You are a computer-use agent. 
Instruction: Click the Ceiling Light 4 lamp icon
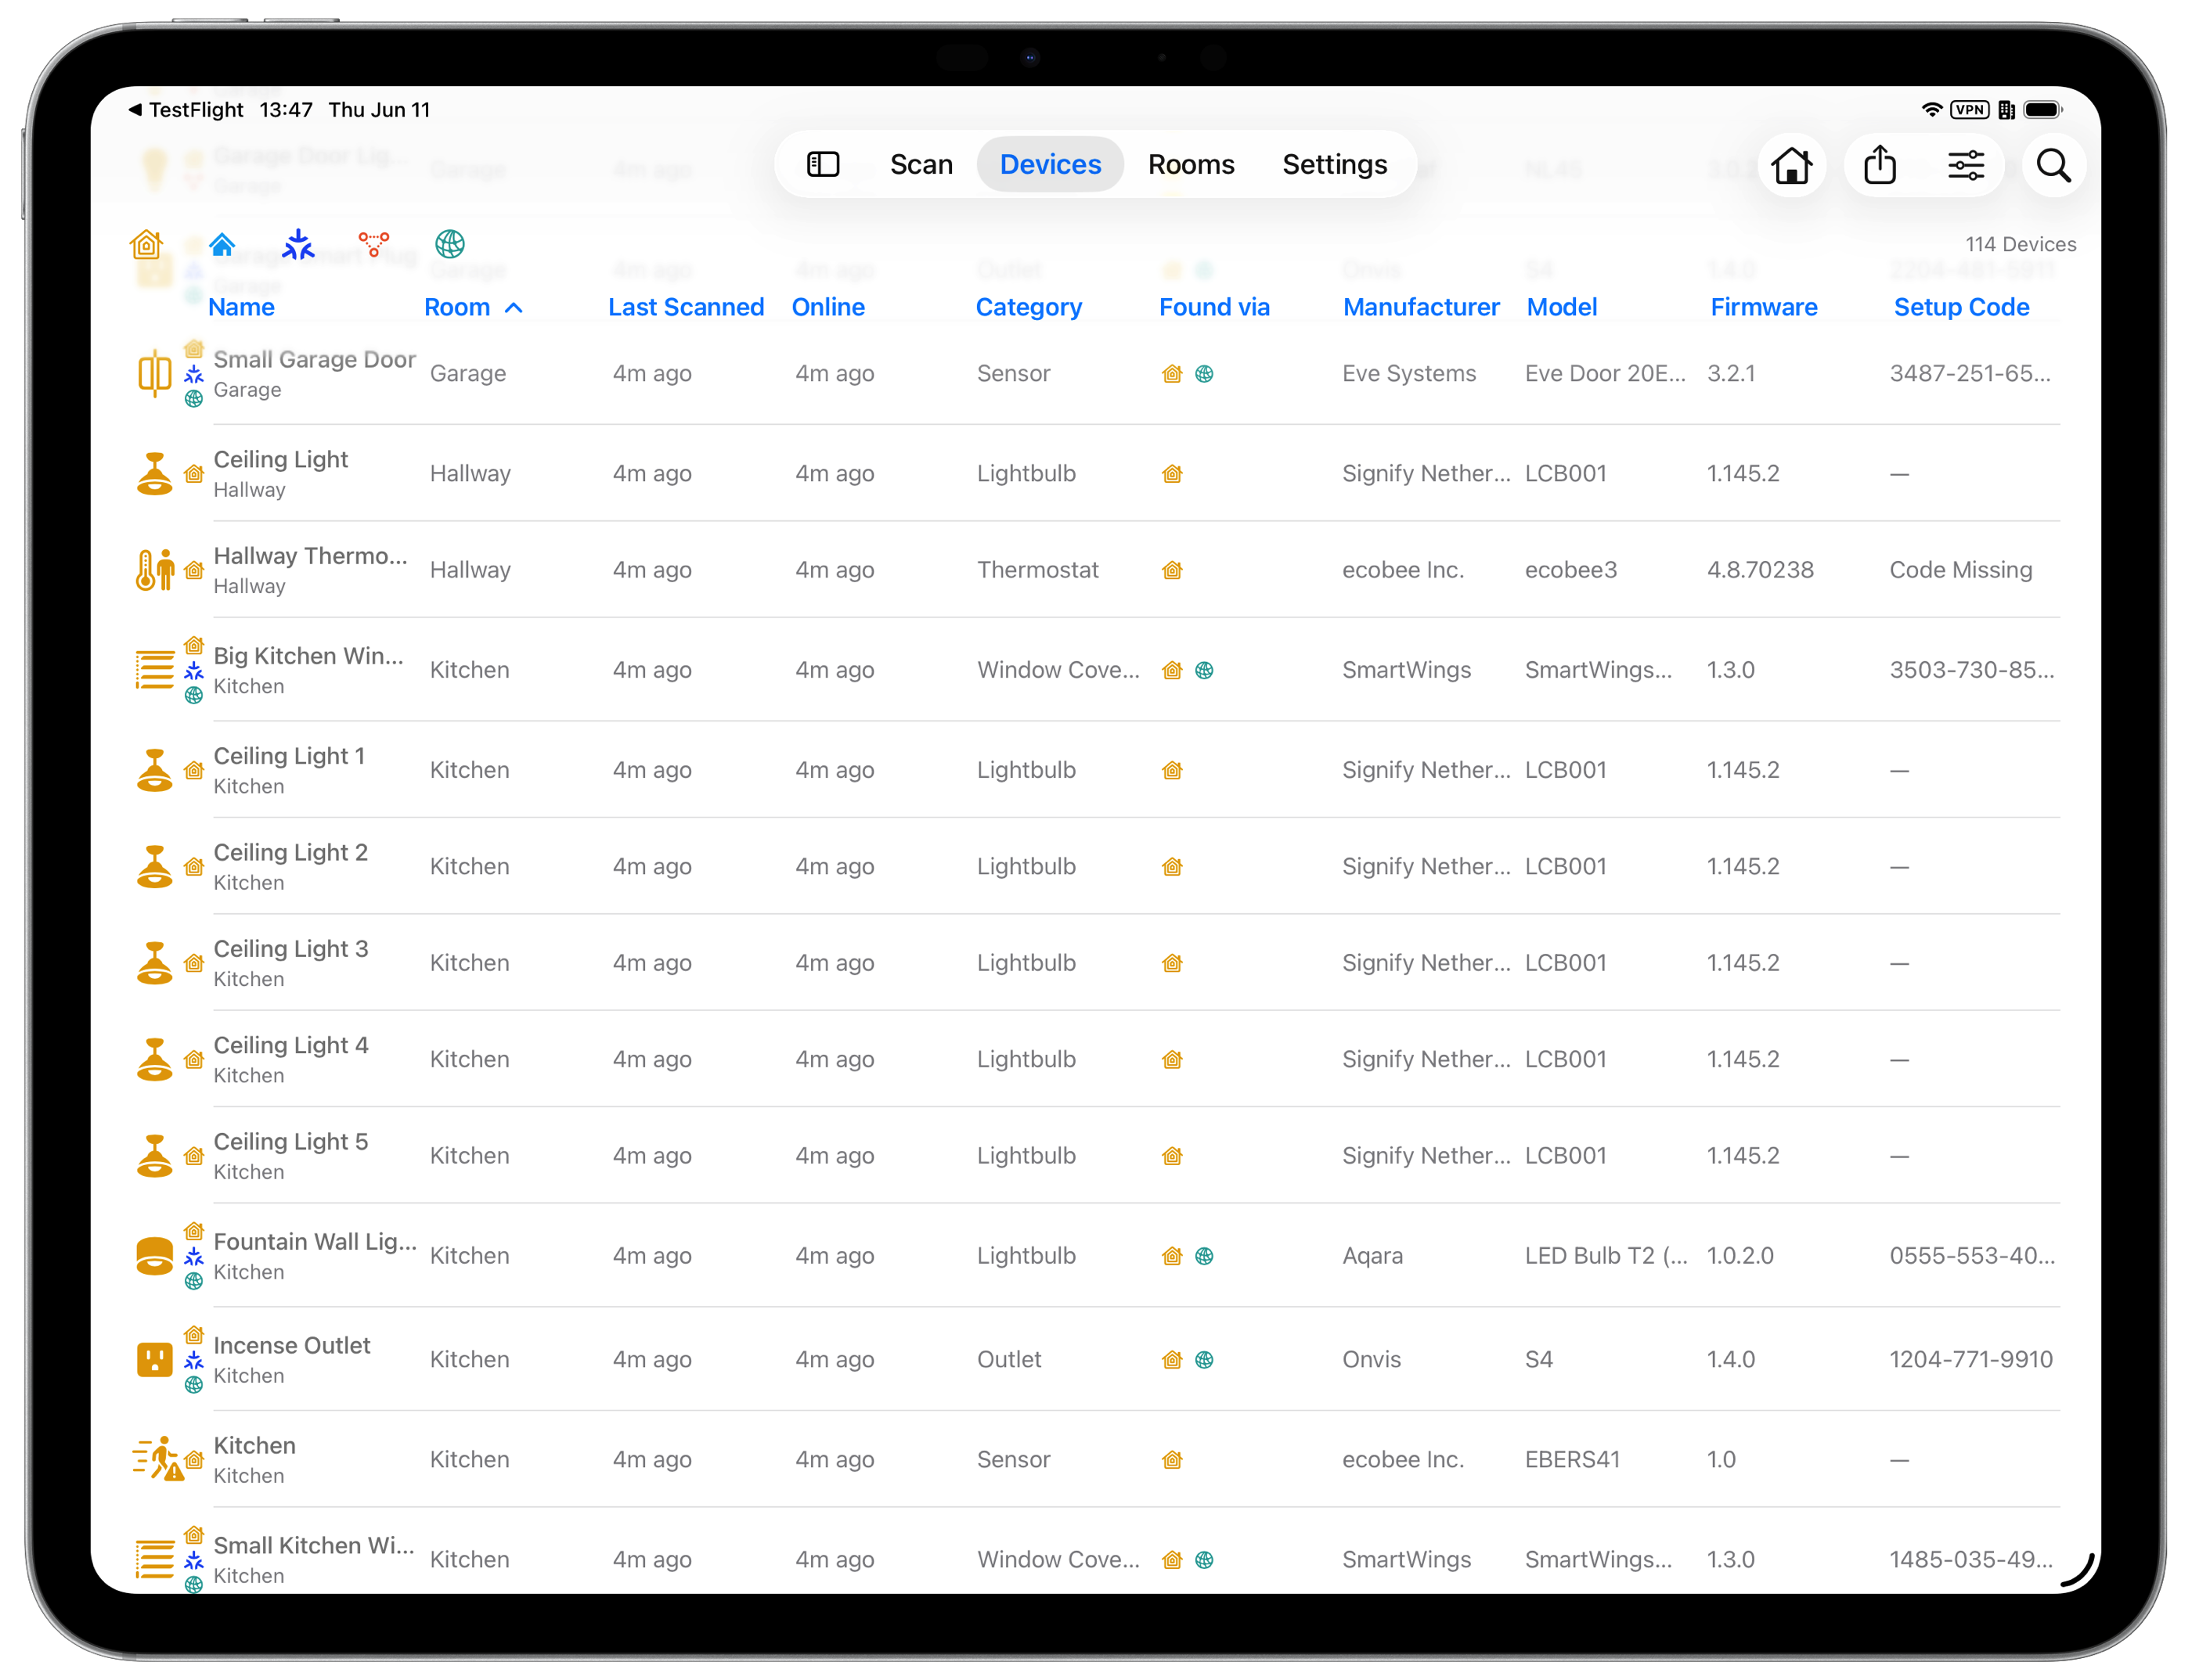(154, 1059)
